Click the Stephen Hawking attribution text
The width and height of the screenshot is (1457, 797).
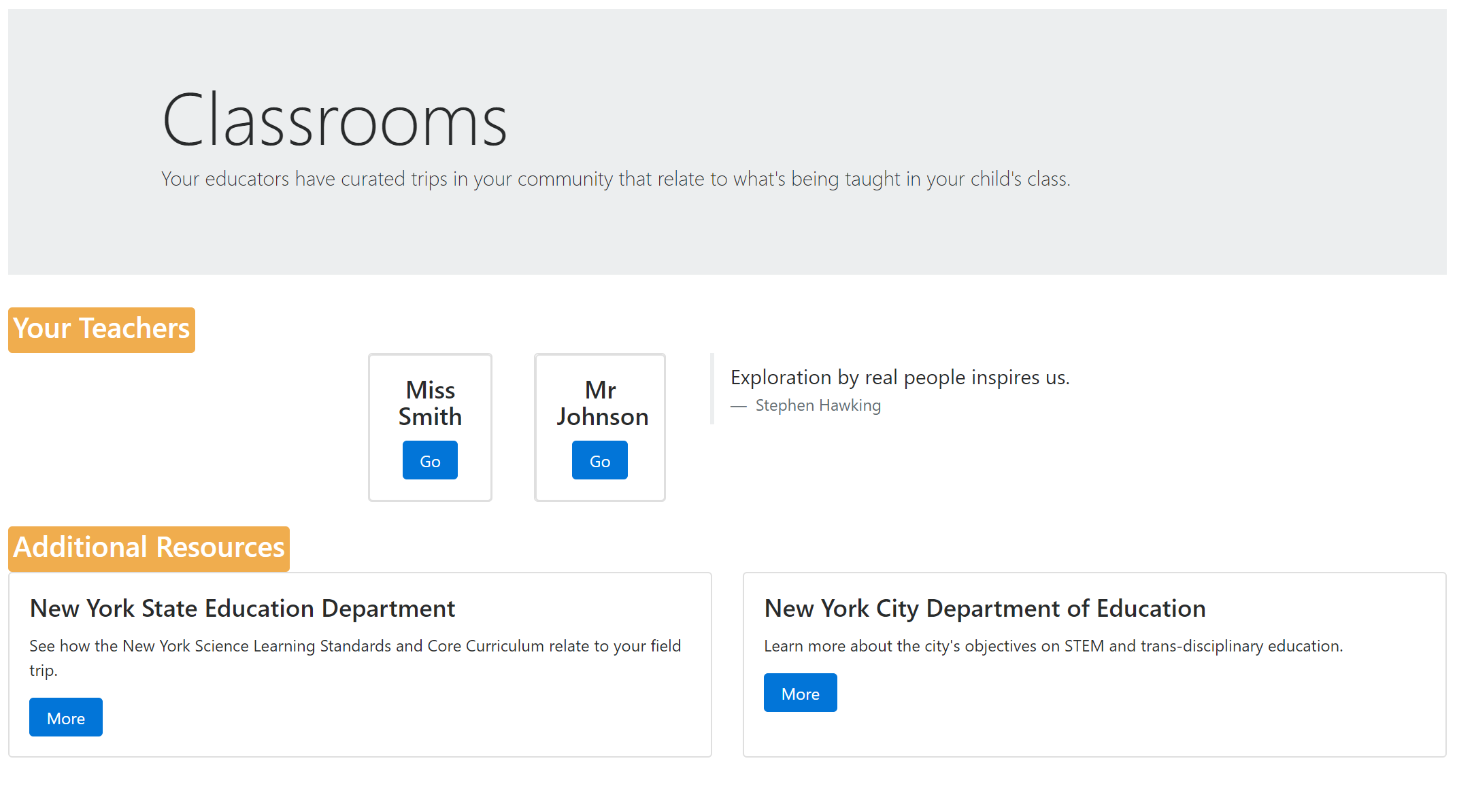(x=817, y=406)
